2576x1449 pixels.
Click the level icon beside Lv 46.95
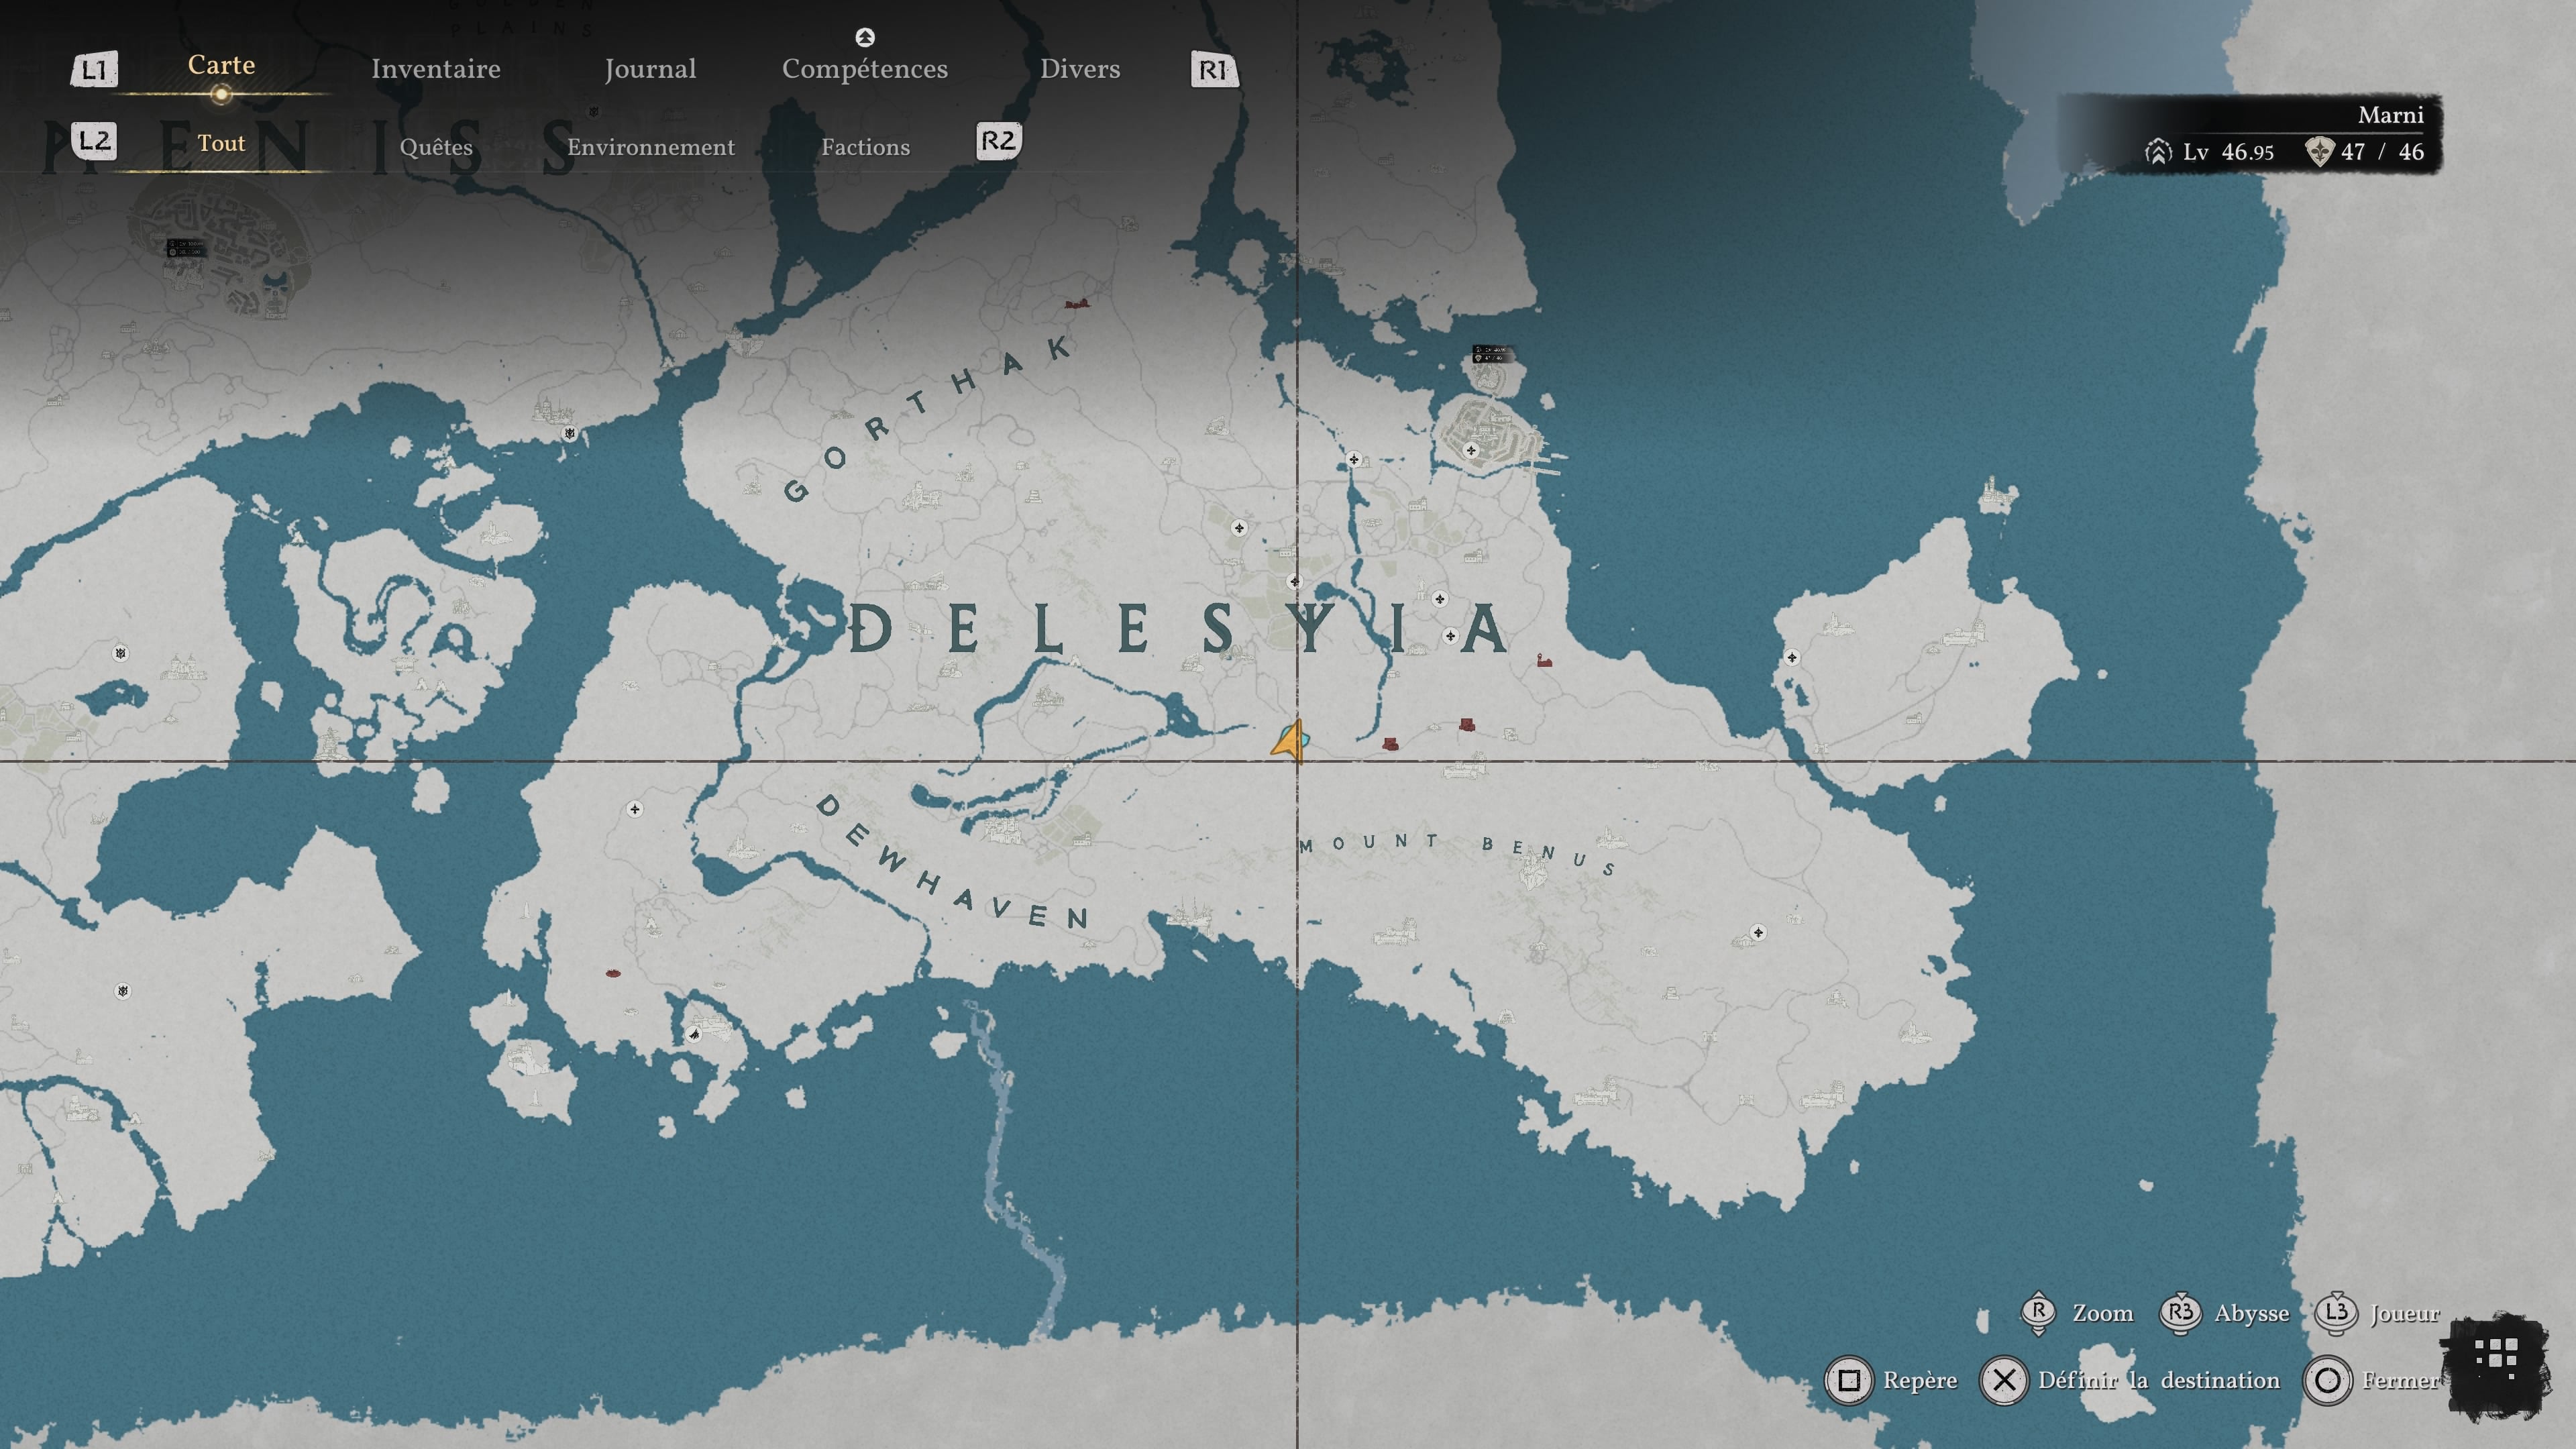[2158, 152]
